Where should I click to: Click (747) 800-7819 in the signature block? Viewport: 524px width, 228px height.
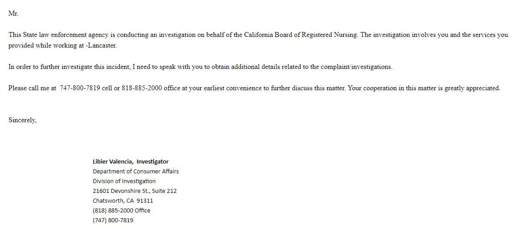coord(113,220)
